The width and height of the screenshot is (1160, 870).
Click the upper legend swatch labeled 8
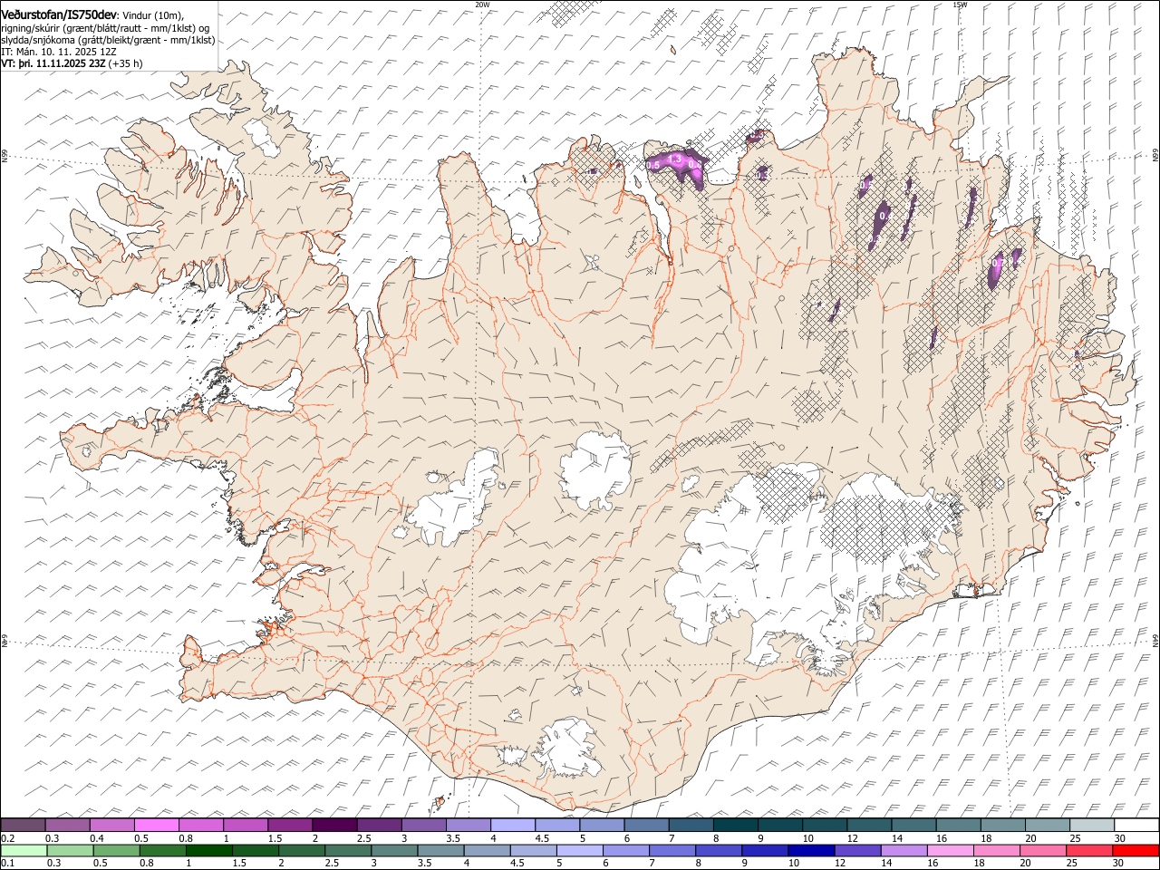(735, 825)
